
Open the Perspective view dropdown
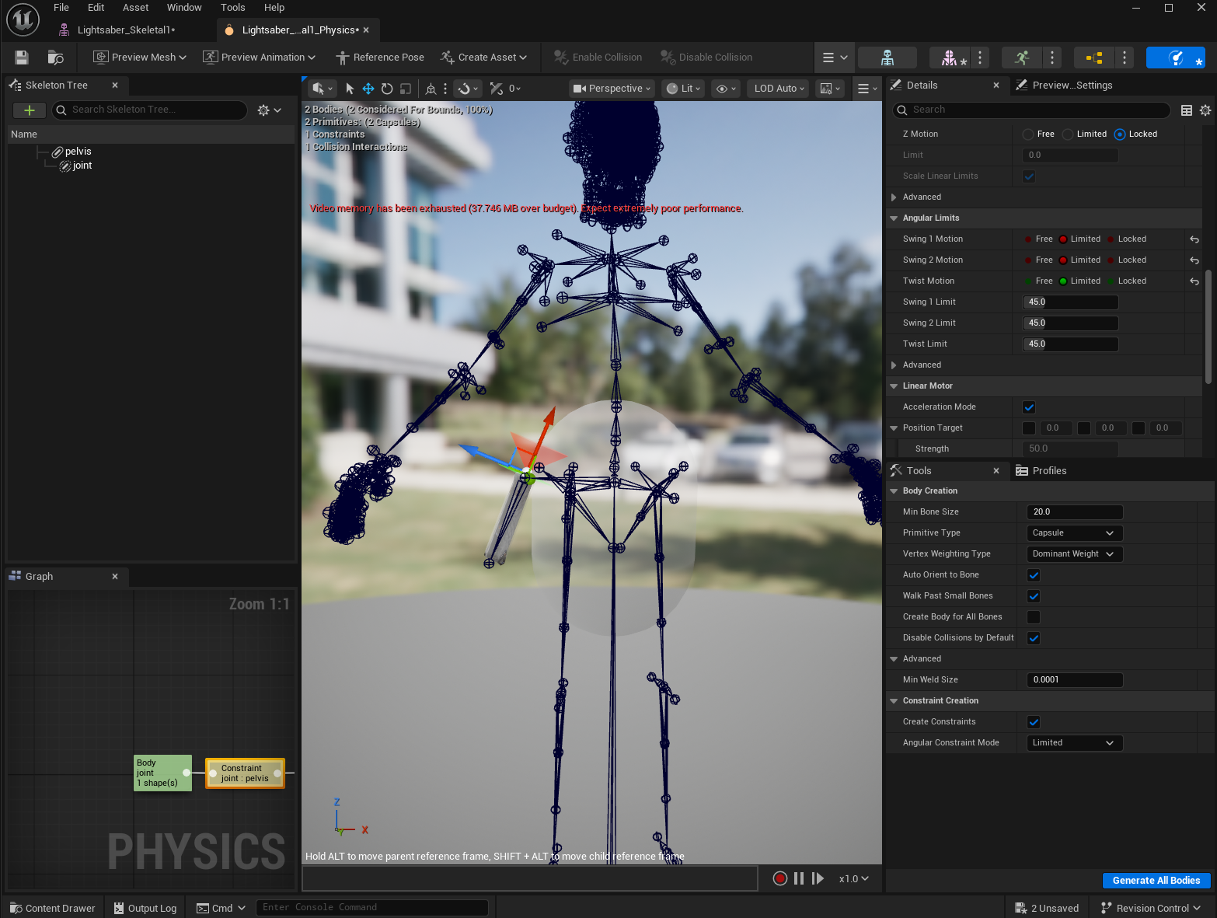click(x=612, y=89)
